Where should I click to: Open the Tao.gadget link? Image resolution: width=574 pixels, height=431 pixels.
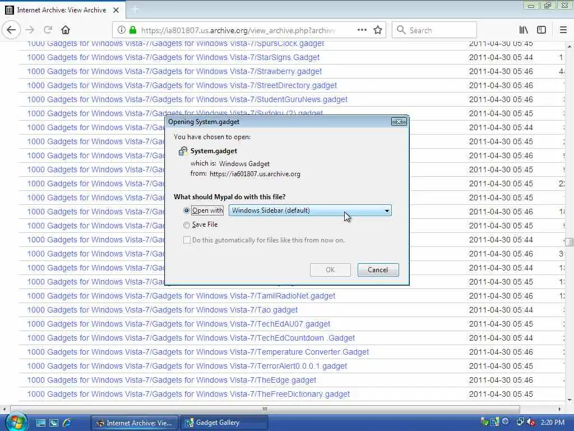click(162, 310)
